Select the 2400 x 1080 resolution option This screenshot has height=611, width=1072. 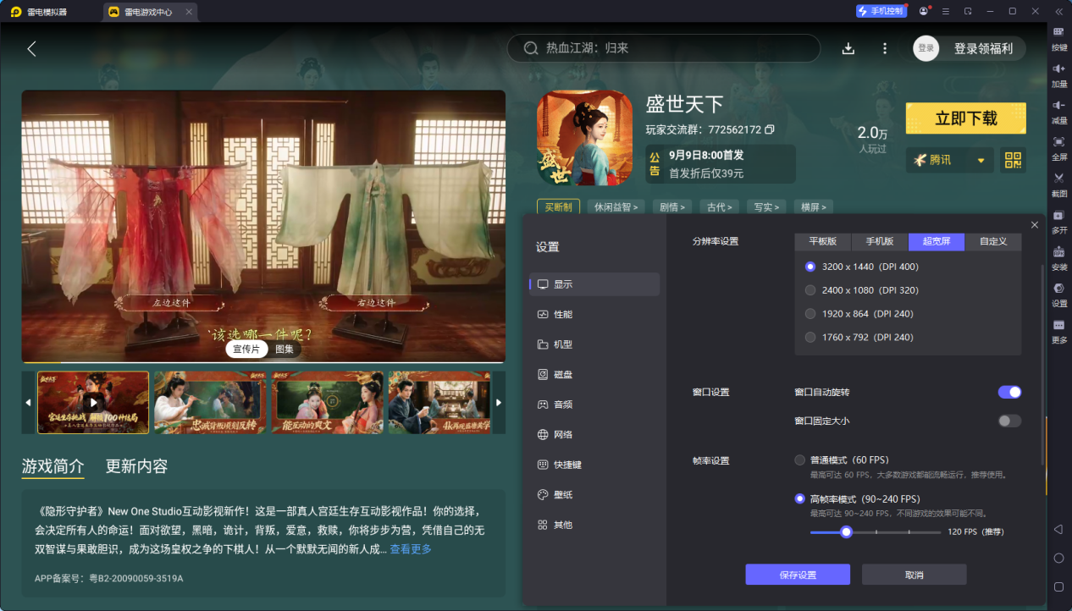(810, 290)
